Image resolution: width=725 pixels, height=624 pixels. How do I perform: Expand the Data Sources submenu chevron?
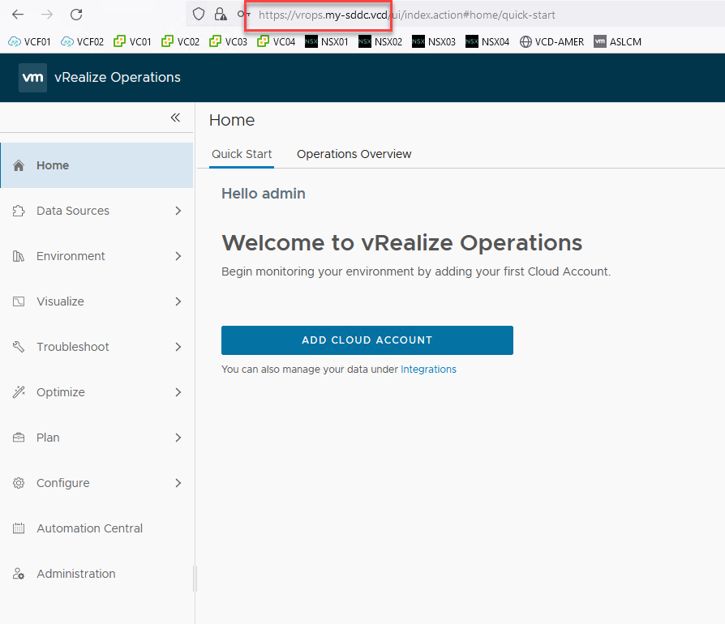pyautogui.click(x=178, y=211)
